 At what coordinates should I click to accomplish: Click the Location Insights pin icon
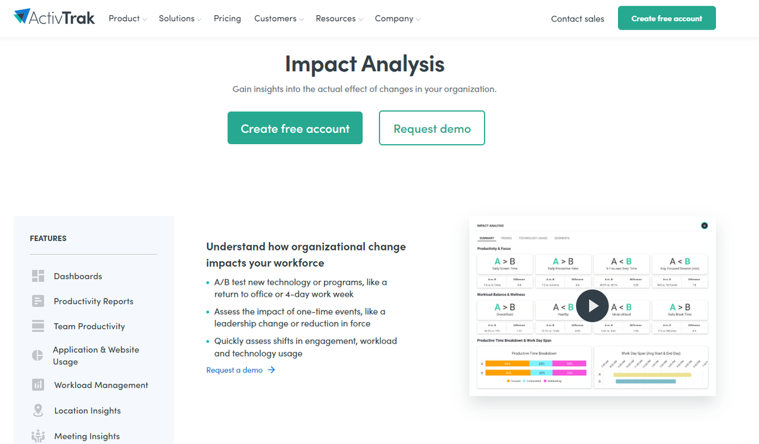pos(38,410)
